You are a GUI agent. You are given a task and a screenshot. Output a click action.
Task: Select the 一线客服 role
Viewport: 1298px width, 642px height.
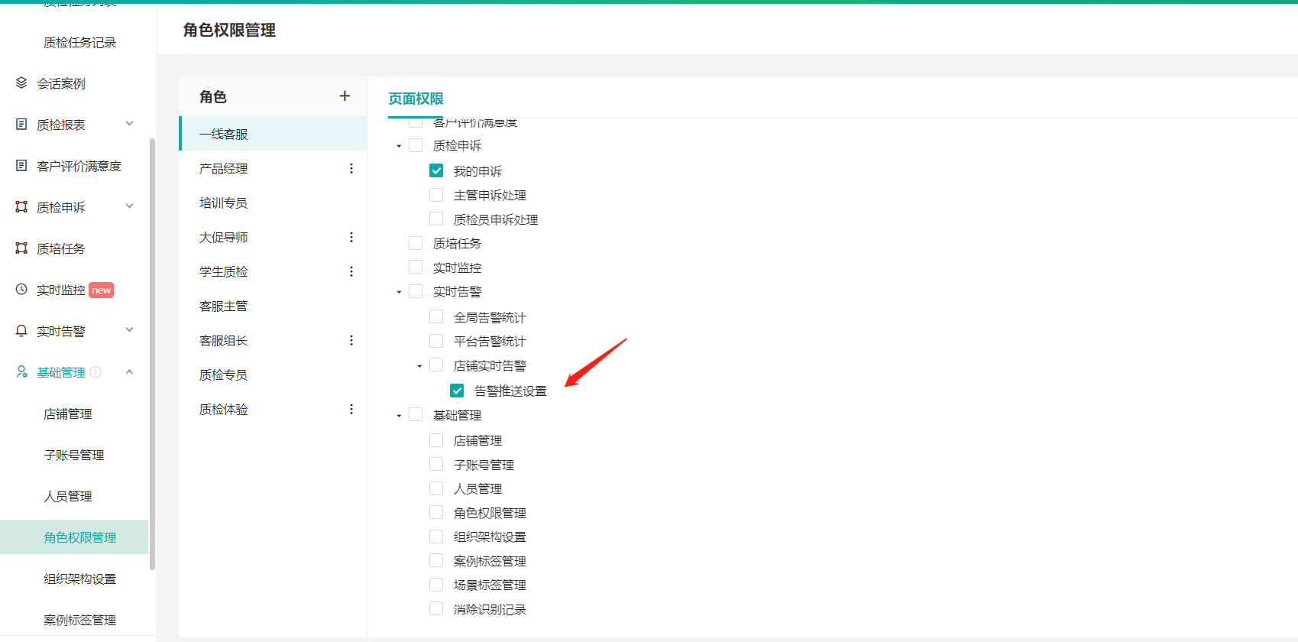pyautogui.click(x=273, y=134)
